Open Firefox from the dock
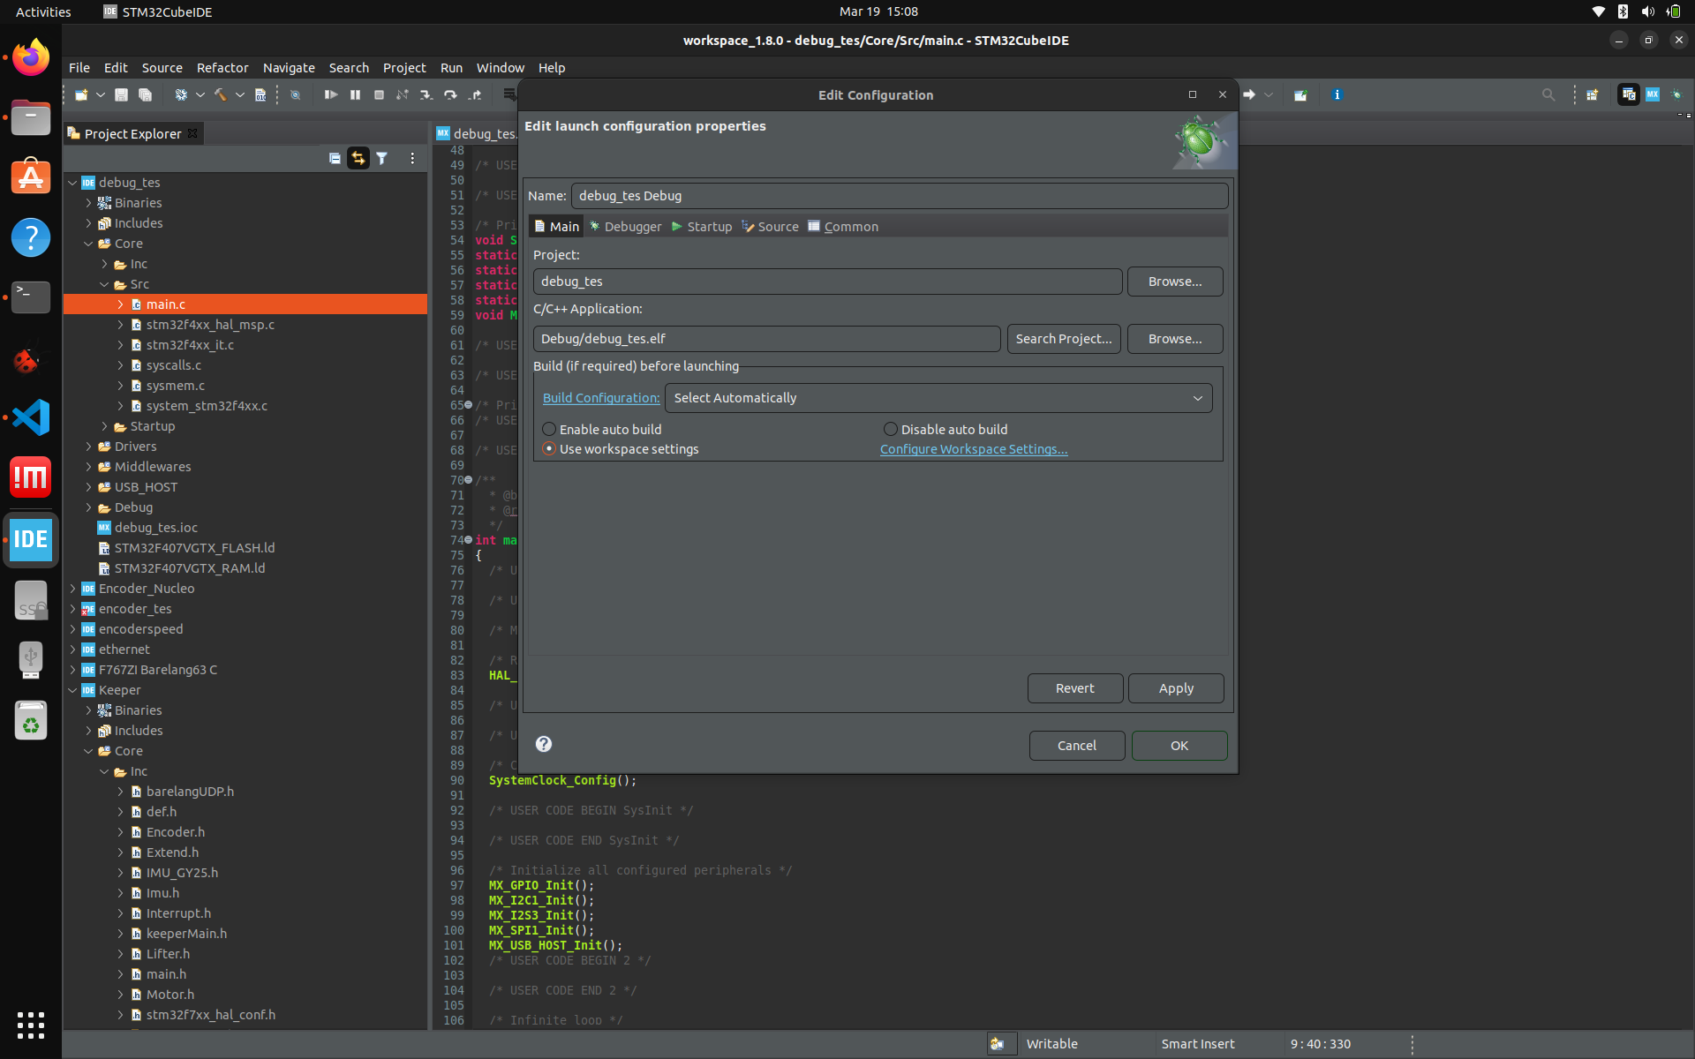 pos(31,58)
